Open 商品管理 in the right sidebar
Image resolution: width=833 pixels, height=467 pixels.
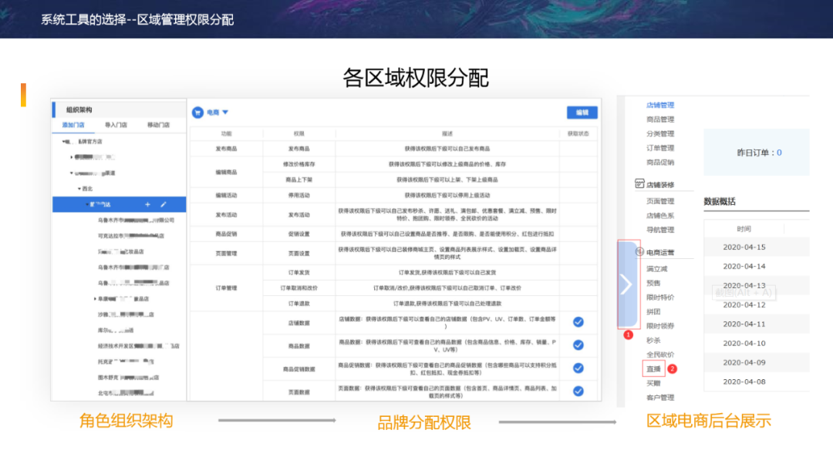660,119
